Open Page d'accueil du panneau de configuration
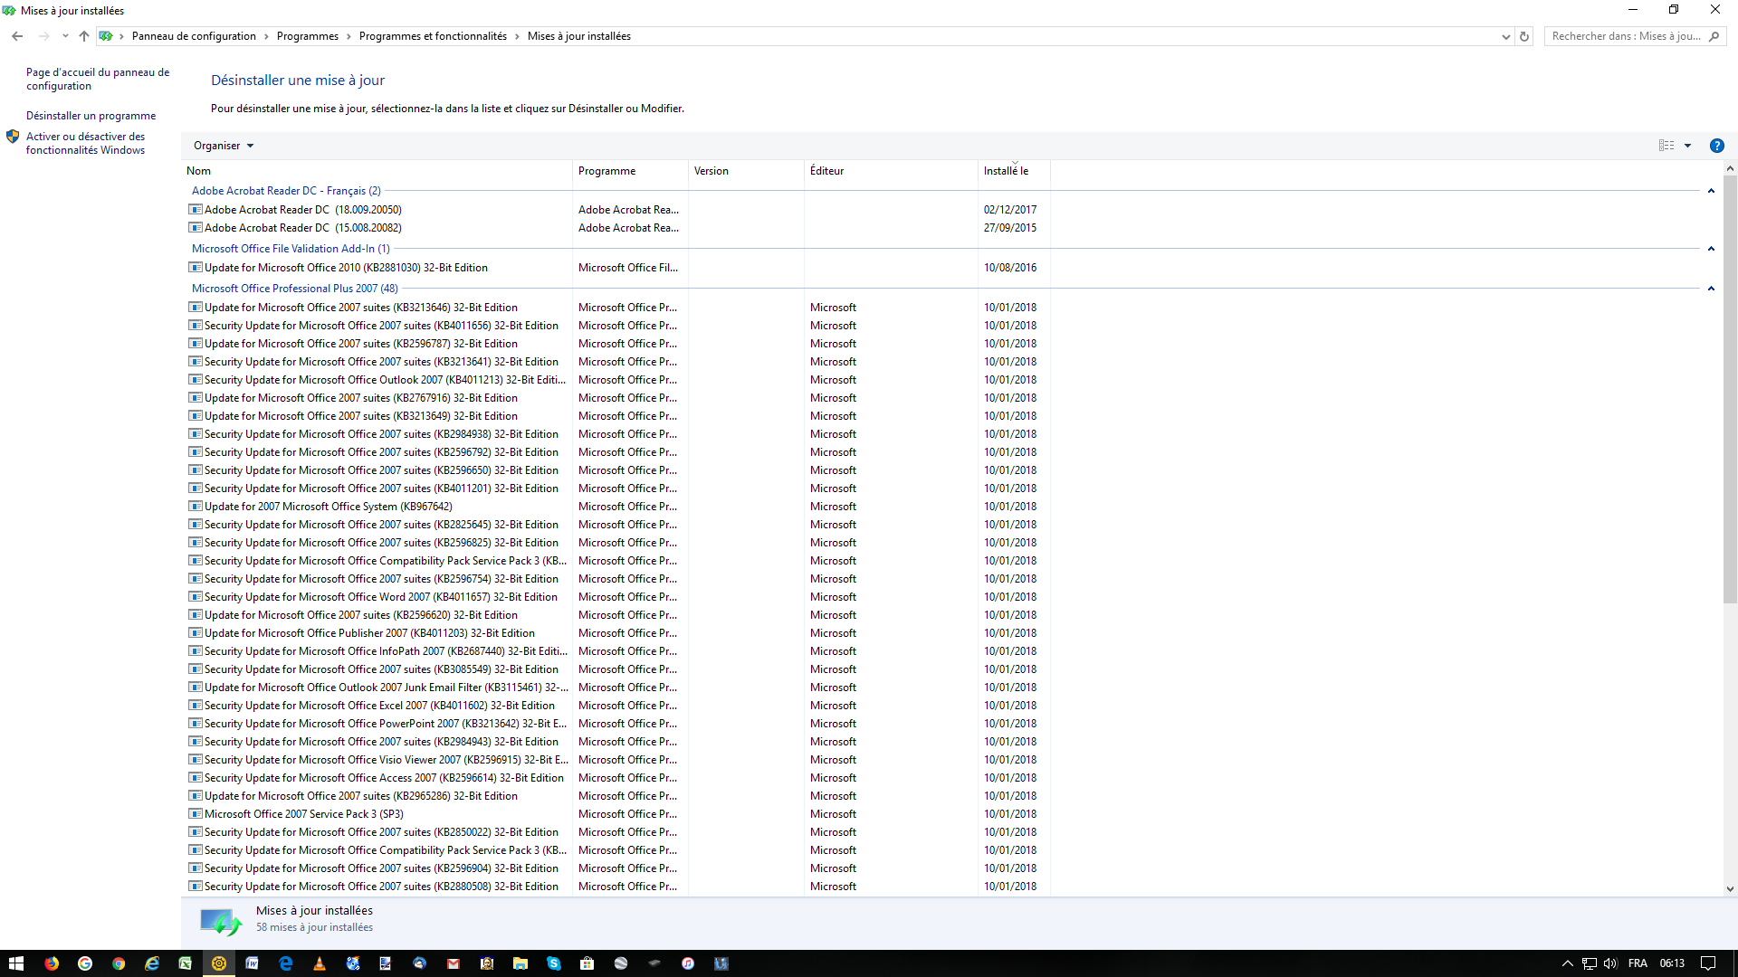This screenshot has height=977, width=1738. tap(98, 79)
